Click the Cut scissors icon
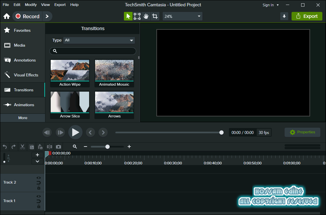The height and width of the screenshot is (215, 326). (x=23, y=147)
